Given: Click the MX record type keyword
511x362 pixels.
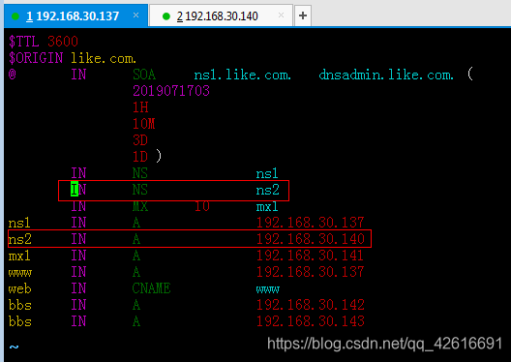Looking at the screenshot, I should point(140,206).
